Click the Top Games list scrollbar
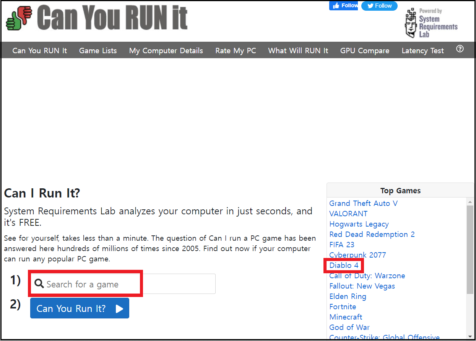The height and width of the screenshot is (341, 476). point(470,250)
